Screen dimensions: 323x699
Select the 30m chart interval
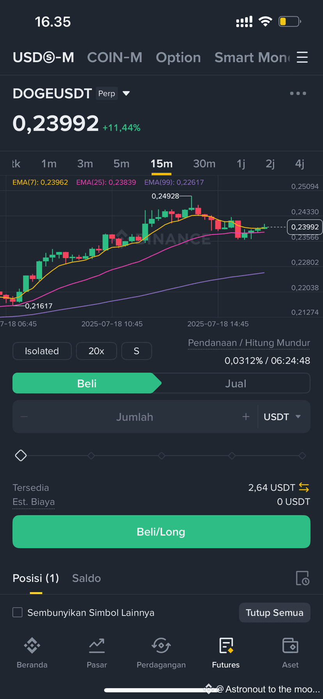click(204, 164)
